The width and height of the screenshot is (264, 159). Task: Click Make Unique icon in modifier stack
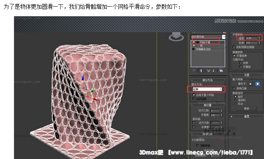pos(208,70)
